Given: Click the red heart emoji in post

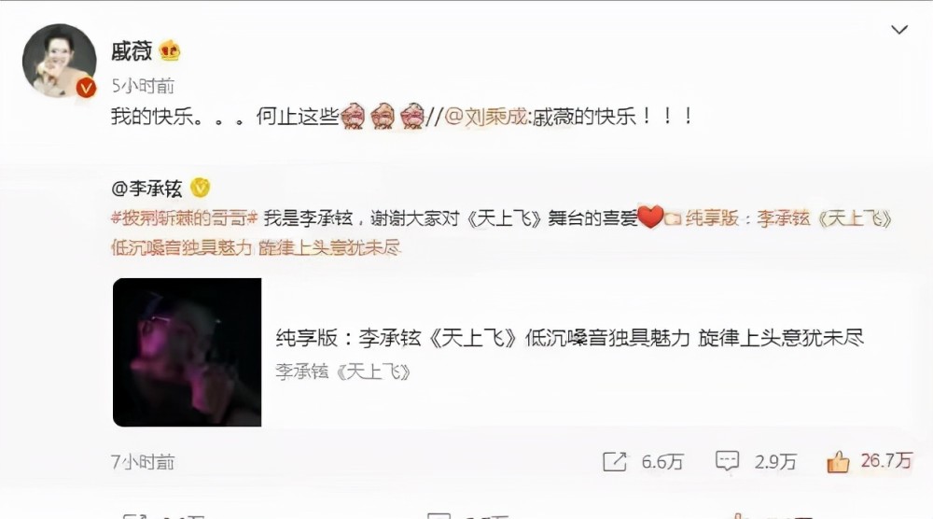Looking at the screenshot, I should click(650, 217).
